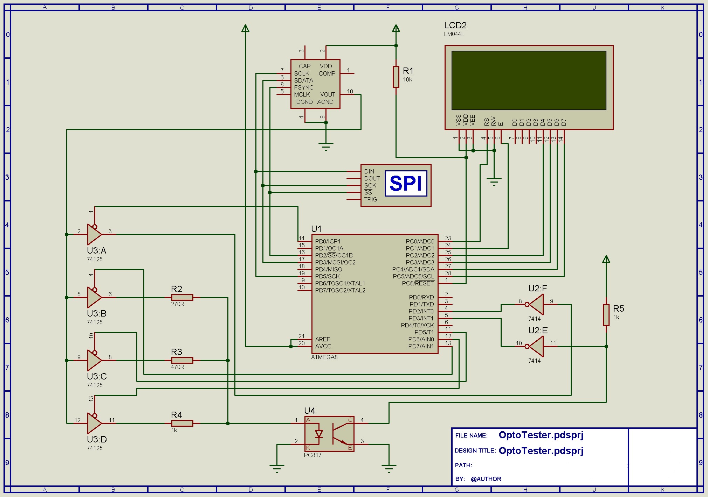Viewport: 708px width, 497px height.
Task: Click the PB0/ICP1 pin label on U1
Action: point(328,241)
